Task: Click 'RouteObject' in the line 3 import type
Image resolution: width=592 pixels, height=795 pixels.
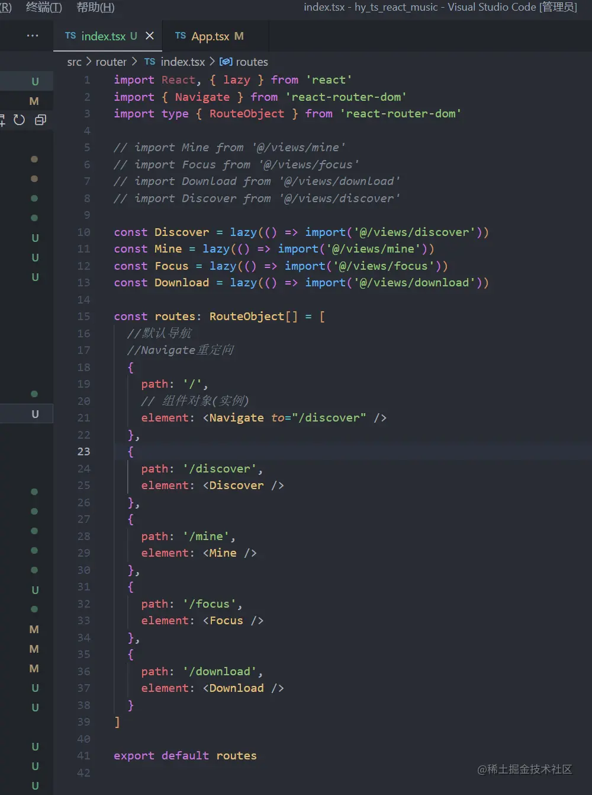Action: 247,114
